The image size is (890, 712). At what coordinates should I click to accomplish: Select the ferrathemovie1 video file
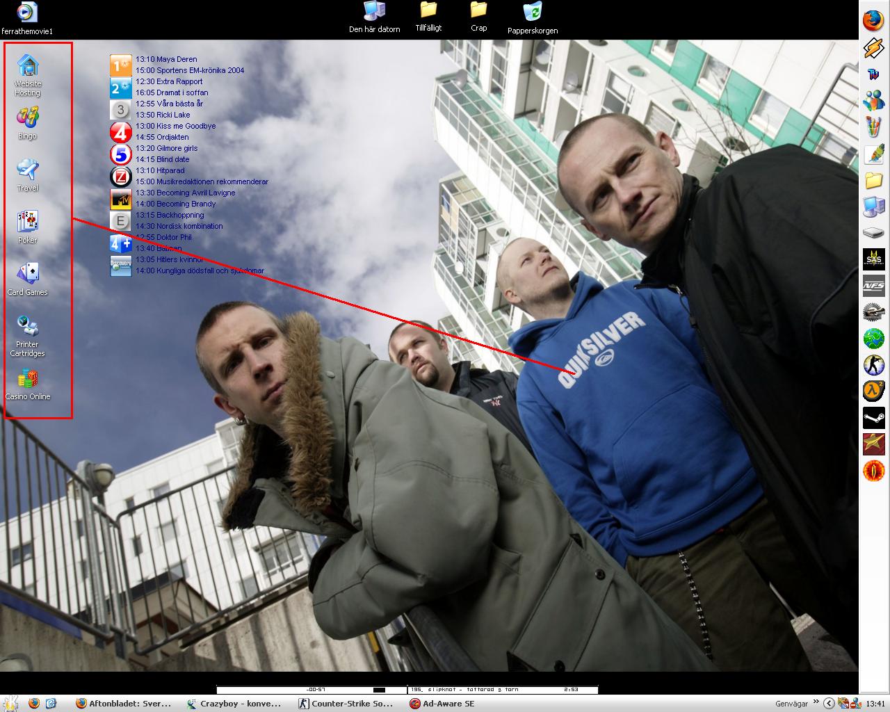pos(27,19)
